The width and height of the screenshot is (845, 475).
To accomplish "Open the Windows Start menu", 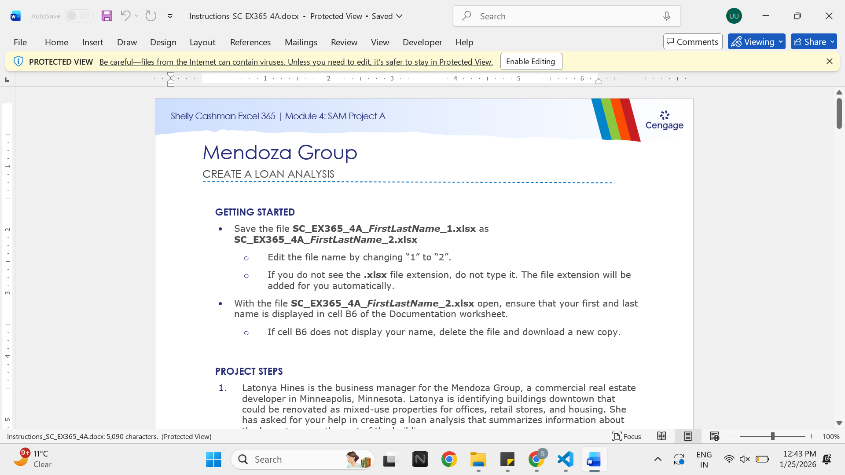I will [x=213, y=460].
